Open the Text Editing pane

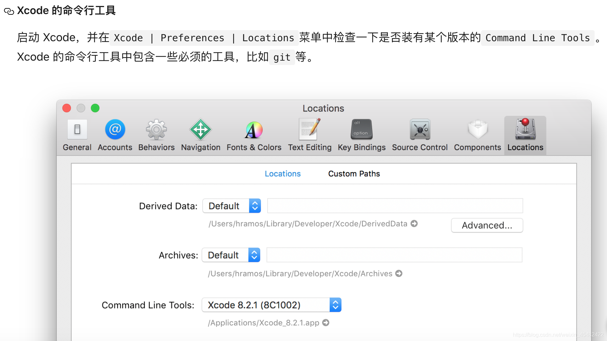310,135
